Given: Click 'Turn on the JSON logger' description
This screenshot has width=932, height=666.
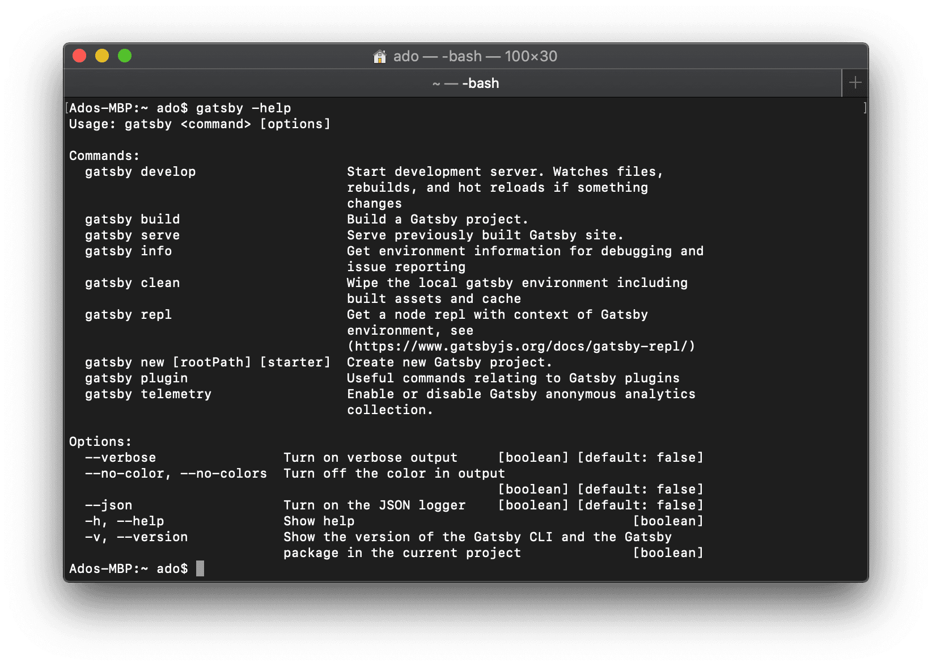Looking at the screenshot, I should 374,505.
